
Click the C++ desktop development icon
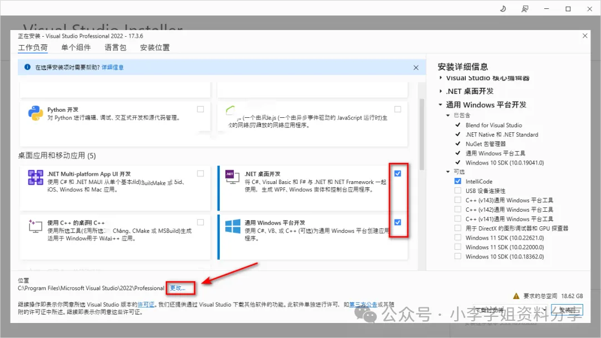(35, 226)
